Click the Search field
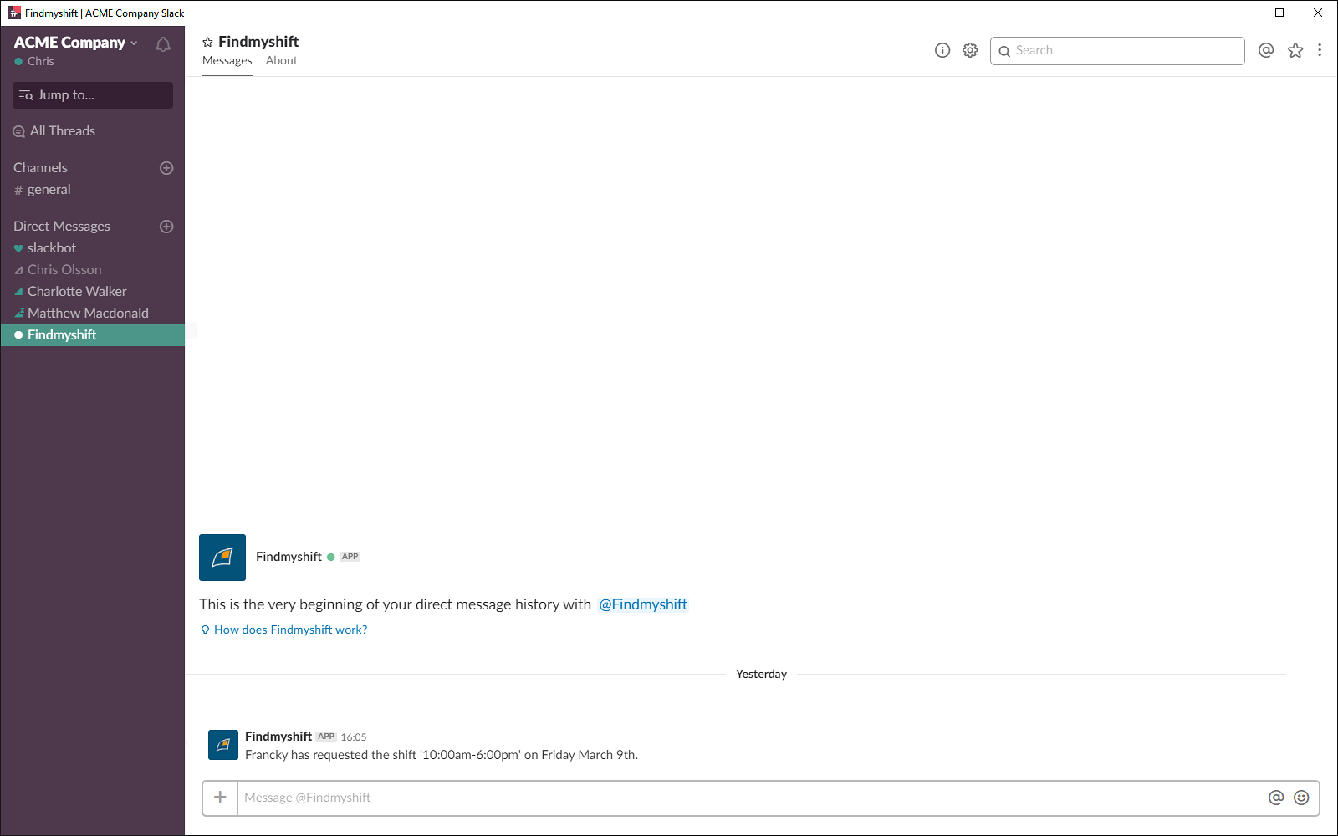Image resolution: width=1338 pixels, height=836 pixels. [1117, 51]
